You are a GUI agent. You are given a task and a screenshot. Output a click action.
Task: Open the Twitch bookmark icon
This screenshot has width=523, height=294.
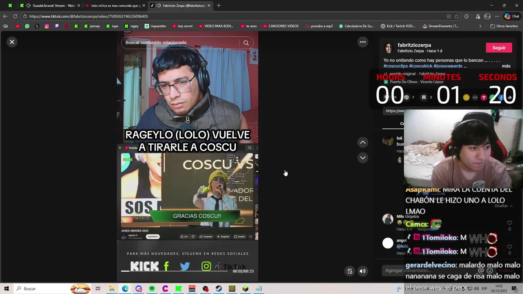57,26
